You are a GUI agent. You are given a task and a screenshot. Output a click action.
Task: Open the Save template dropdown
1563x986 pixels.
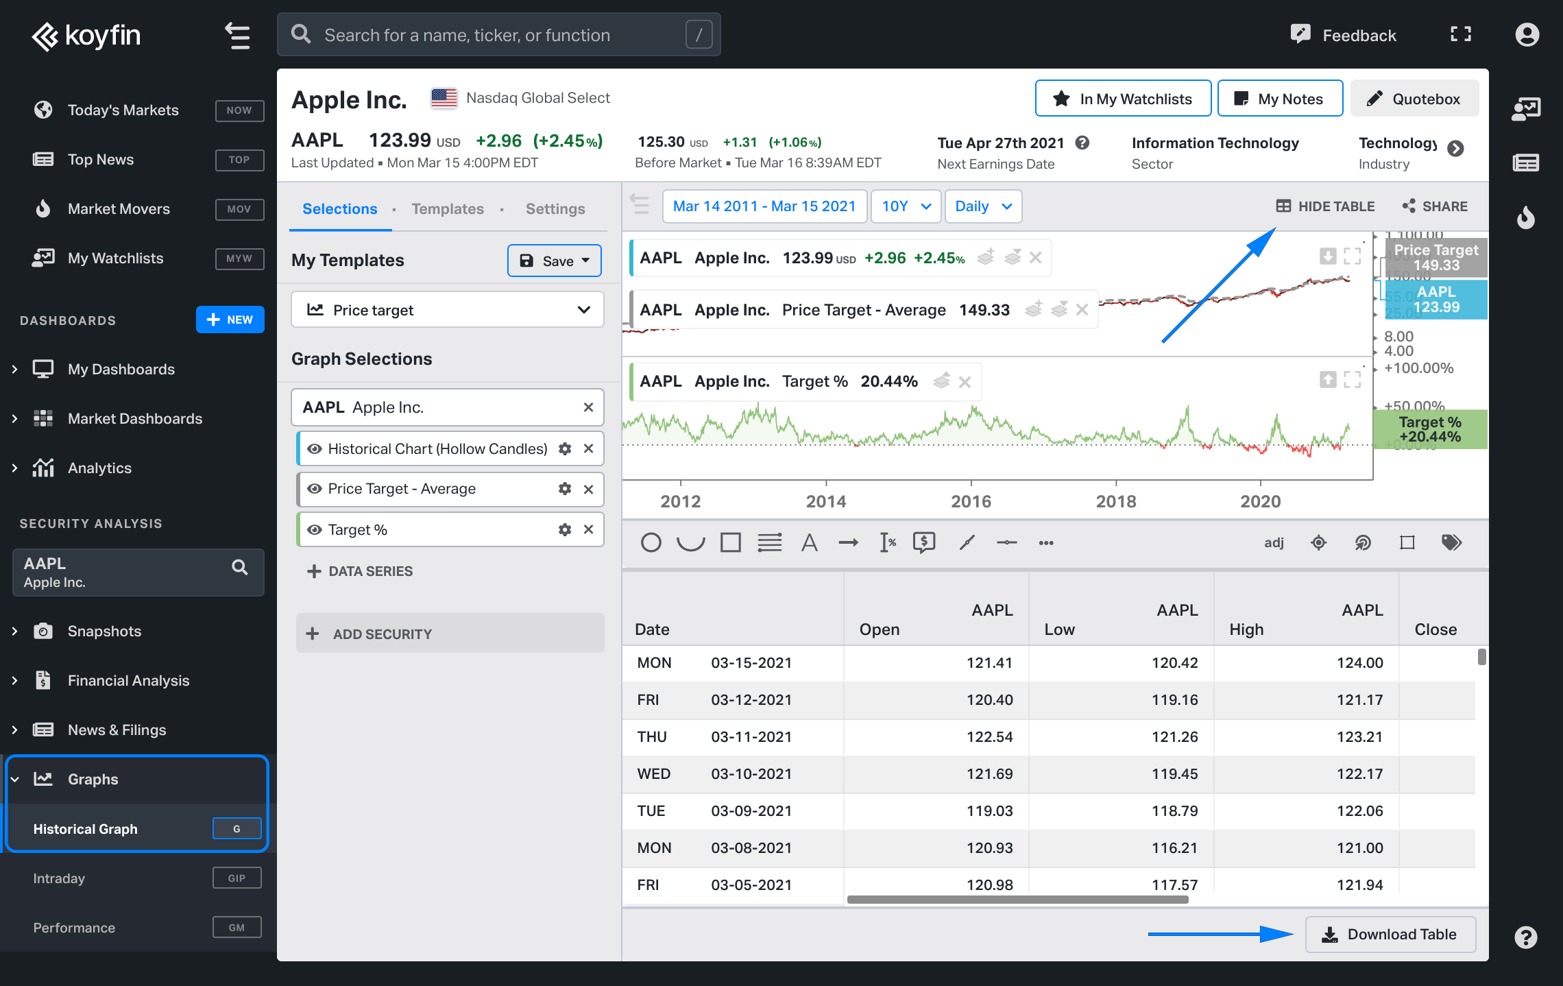pos(555,261)
